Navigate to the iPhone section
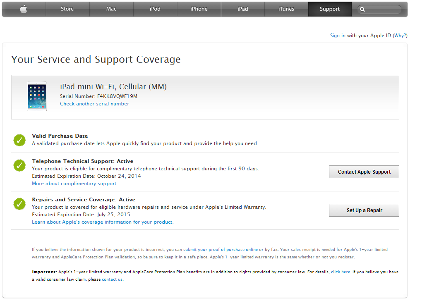Image resolution: width=427 pixels, height=308 pixels. pyautogui.click(x=199, y=9)
